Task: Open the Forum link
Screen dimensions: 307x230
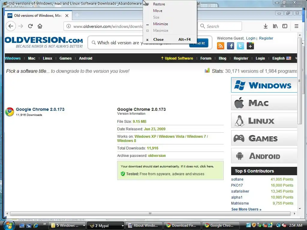Action: [206, 58]
